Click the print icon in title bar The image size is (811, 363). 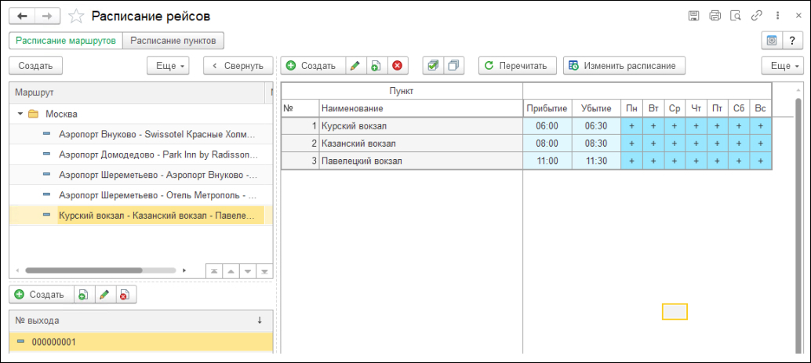coord(715,16)
